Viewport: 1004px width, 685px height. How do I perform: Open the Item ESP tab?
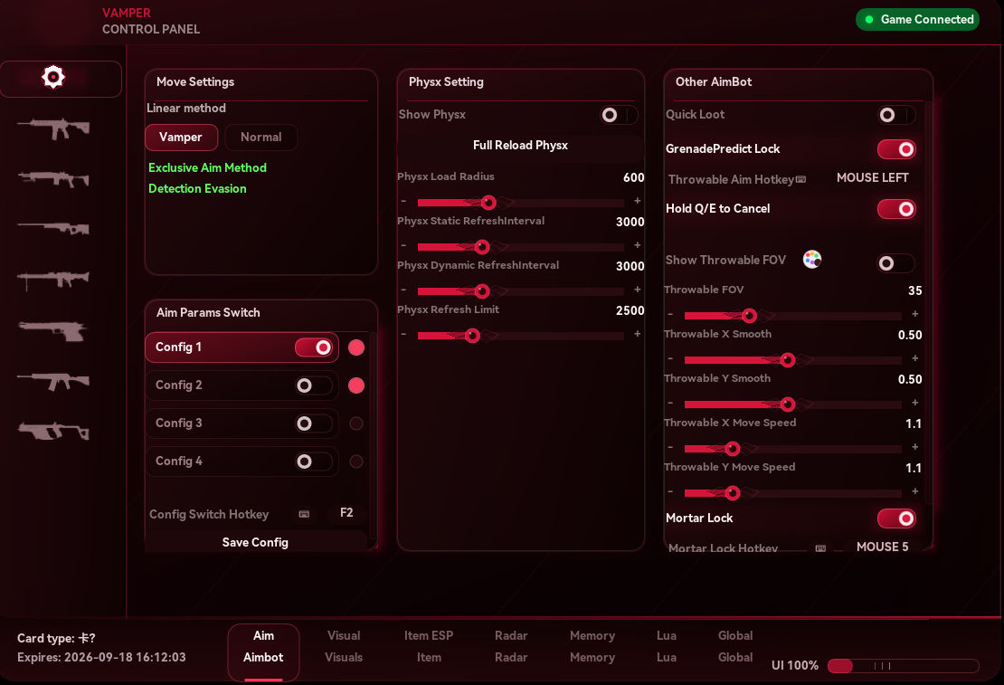point(429,647)
